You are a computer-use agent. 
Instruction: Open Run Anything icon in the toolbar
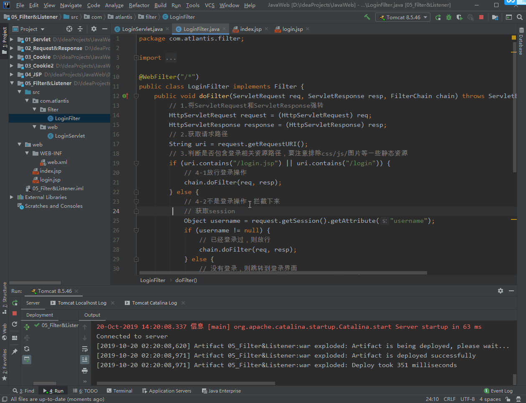click(509, 17)
